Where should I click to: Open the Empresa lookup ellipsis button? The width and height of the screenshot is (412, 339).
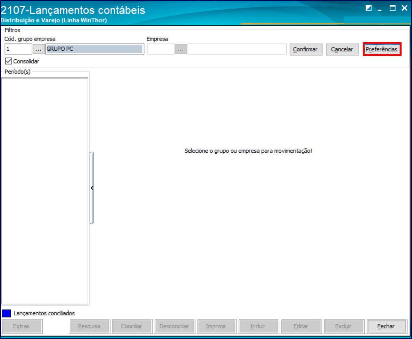click(181, 49)
